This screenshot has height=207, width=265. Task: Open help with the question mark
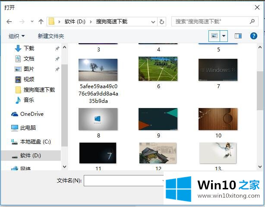click(x=254, y=36)
